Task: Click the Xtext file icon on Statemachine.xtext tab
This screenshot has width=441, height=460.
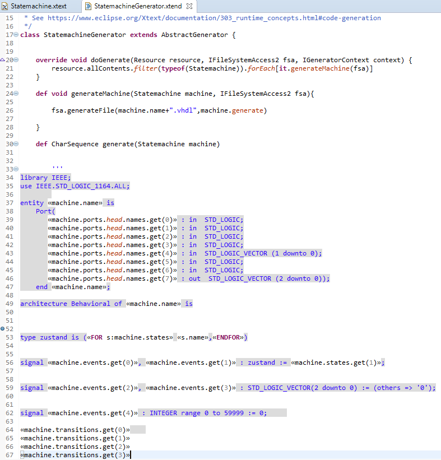Action: click(x=5, y=6)
